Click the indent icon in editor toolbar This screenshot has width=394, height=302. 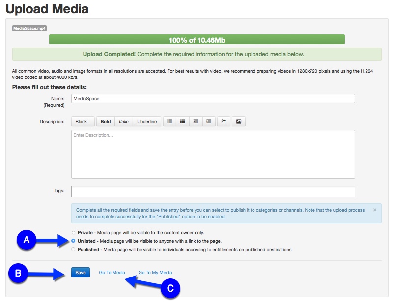[x=209, y=121]
